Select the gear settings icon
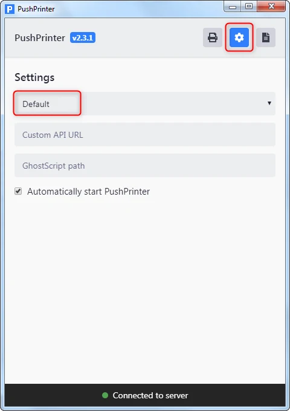The height and width of the screenshot is (411, 290). [239, 37]
